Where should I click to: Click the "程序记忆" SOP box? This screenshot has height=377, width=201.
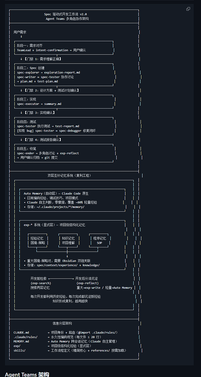click(99, 241)
